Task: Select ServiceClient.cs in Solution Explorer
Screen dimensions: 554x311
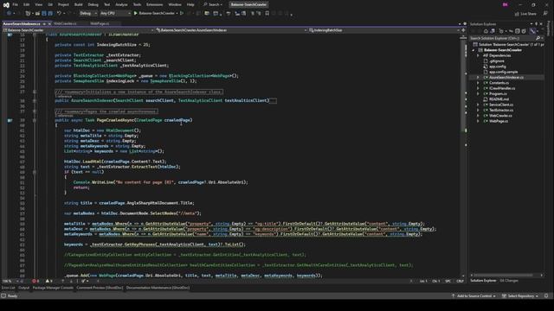Action: (501, 105)
